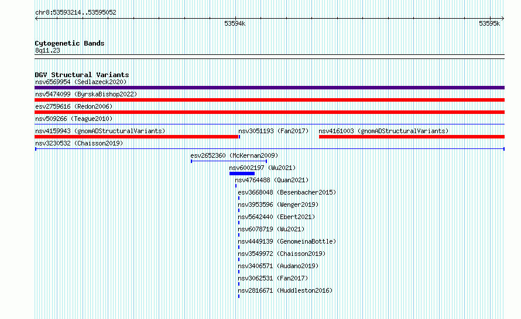
Task: Click the red nsv4159943 variant bar
Action: point(136,137)
